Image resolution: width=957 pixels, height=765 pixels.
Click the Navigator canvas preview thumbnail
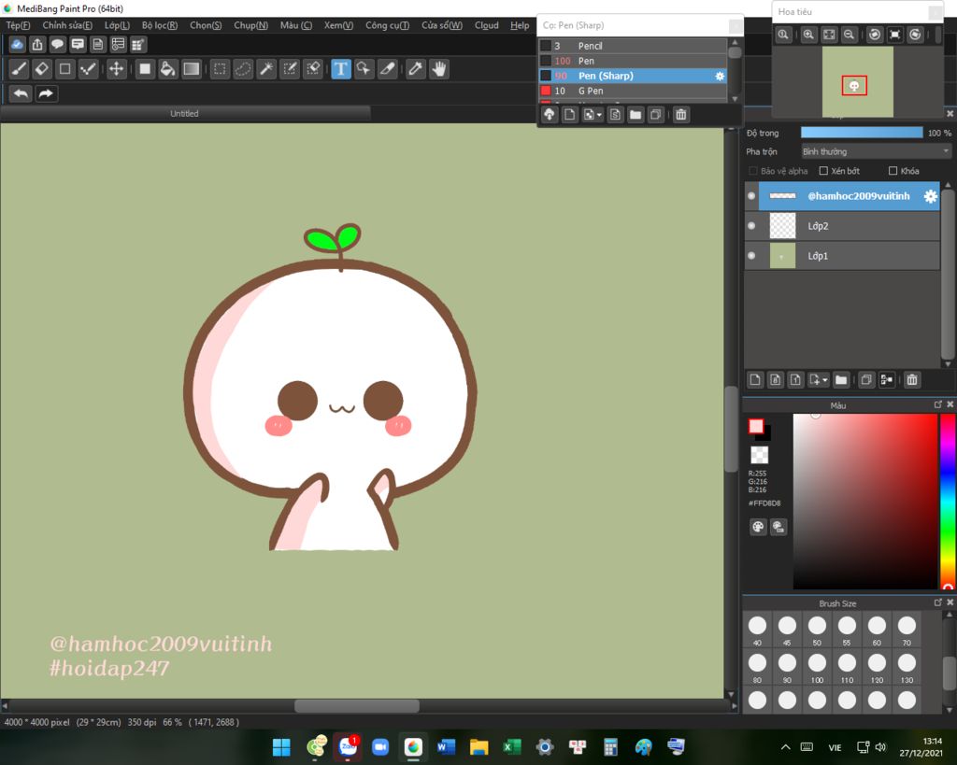[x=858, y=82]
